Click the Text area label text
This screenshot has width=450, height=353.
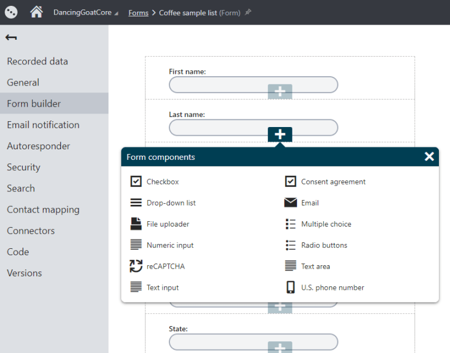point(316,266)
